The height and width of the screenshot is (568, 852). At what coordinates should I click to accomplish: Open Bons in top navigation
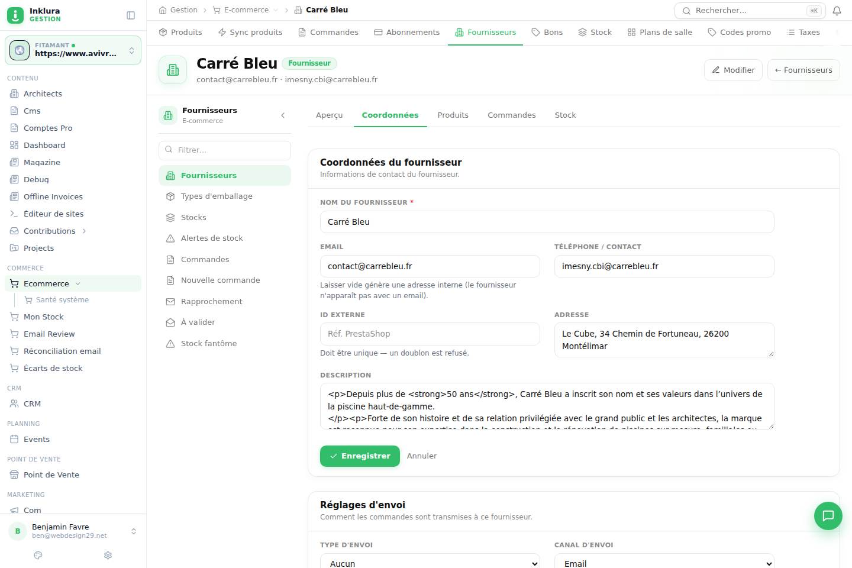(x=547, y=33)
